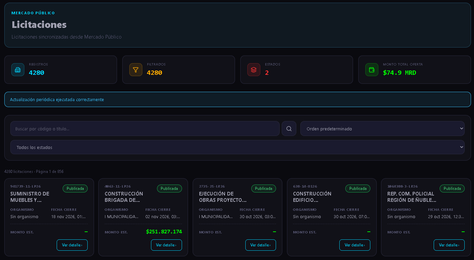This screenshot has height=260, width=474.
Task: Open Ver detalle for EJECUCIÓN DE OBRAS PROYECTO
Action: tap(261, 245)
